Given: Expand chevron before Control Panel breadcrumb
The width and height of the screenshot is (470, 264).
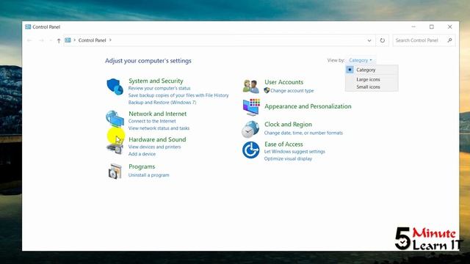Looking at the screenshot, I should coord(75,40).
